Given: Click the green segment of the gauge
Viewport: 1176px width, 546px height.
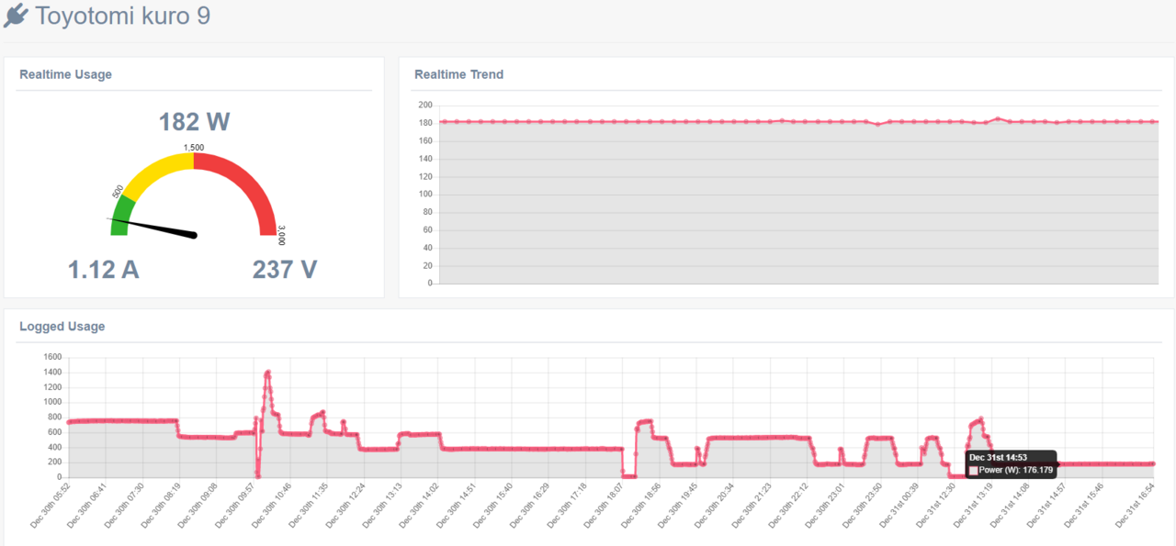Looking at the screenshot, I should (122, 211).
